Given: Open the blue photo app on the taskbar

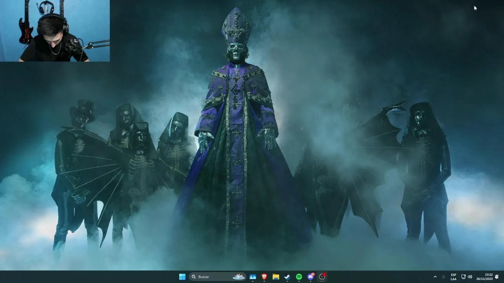Looking at the screenshot, I should [253, 277].
